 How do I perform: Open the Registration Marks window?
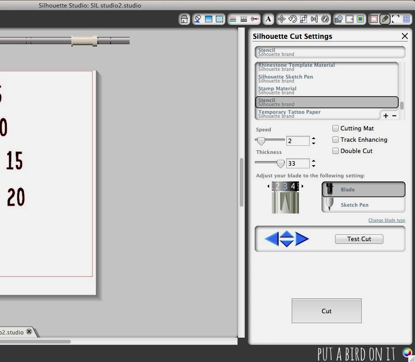(x=396, y=19)
